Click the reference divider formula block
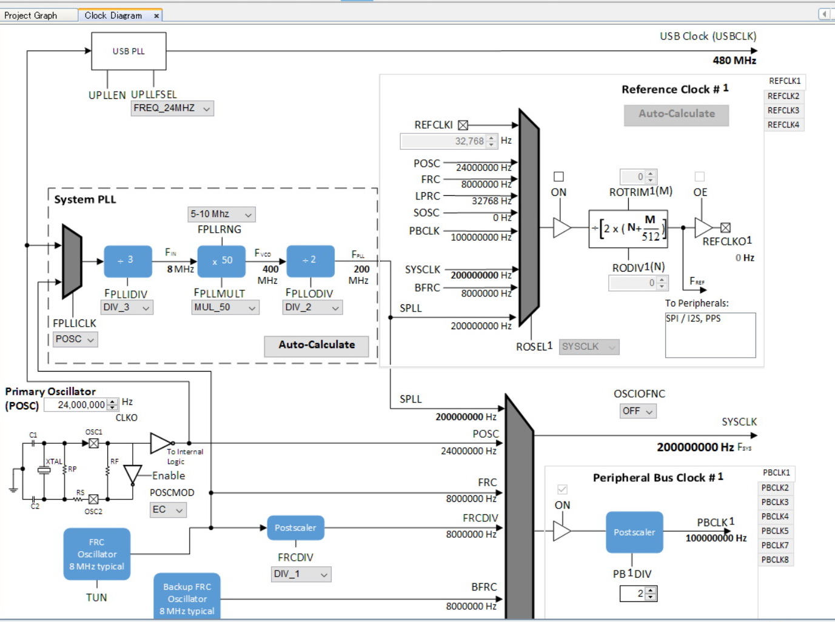This screenshot has width=835, height=622. [628, 229]
